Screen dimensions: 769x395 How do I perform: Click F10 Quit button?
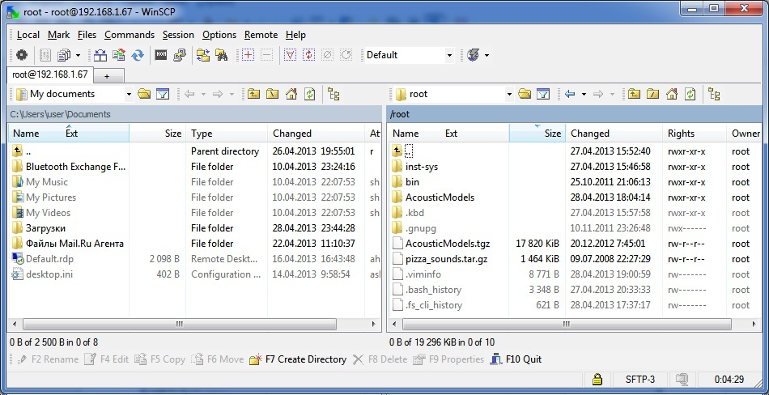tap(516, 359)
